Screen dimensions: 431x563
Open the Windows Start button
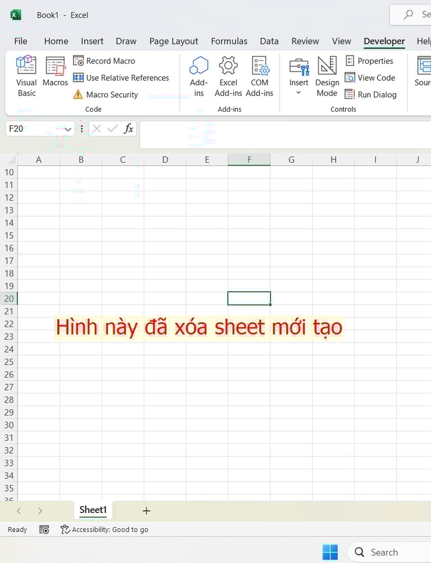330,552
